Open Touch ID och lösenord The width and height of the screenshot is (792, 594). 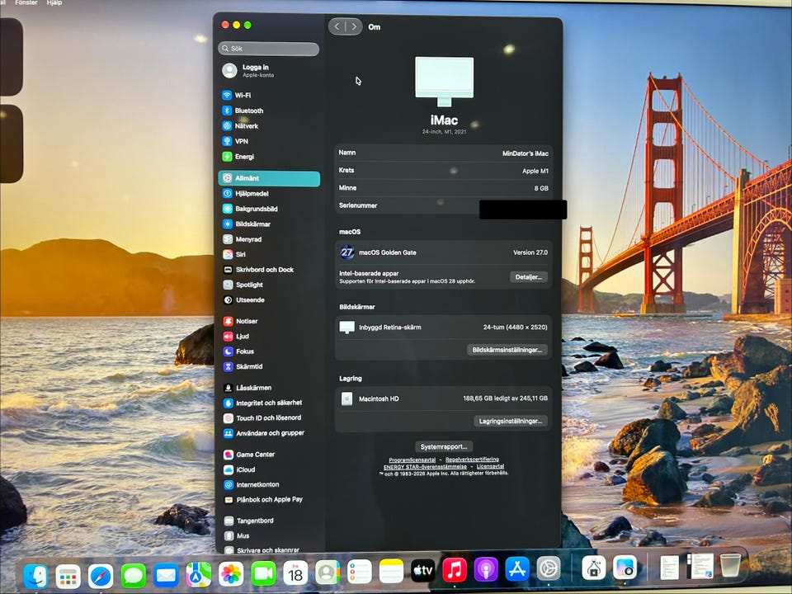pos(269,417)
